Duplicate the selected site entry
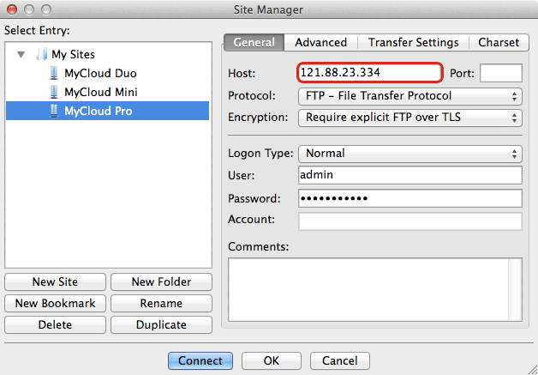The image size is (538, 375). [161, 325]
